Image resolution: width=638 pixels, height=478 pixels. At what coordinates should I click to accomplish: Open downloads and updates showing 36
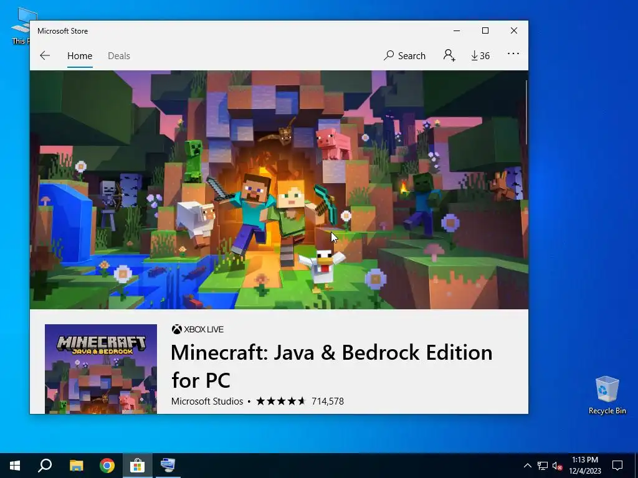(x=480, y=55)
